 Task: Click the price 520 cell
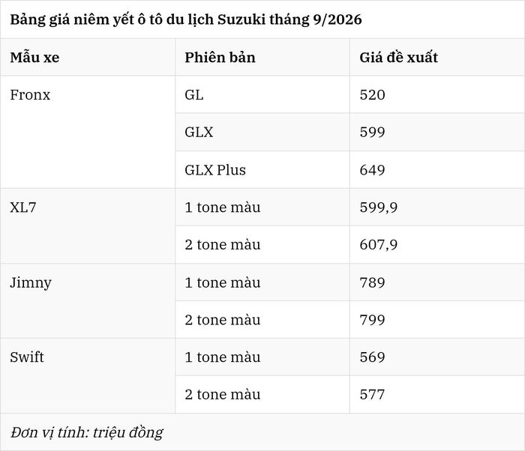pyautogui.click(x=437, y=94)
